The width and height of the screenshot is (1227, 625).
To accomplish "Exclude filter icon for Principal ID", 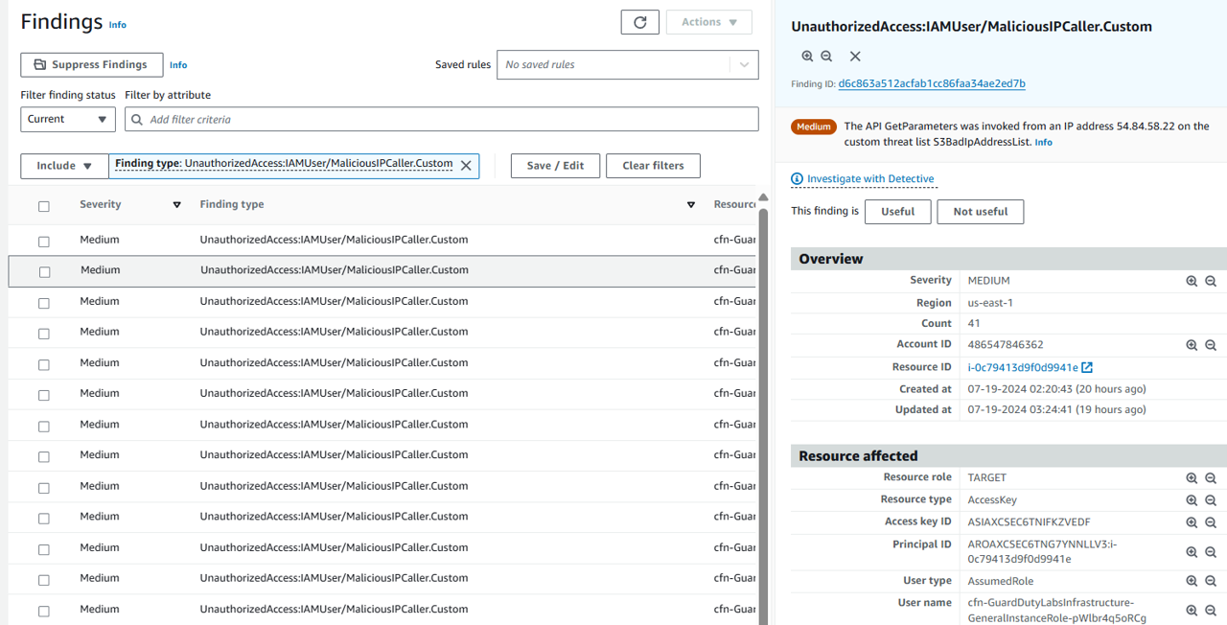I will (x=1211, y=552).
